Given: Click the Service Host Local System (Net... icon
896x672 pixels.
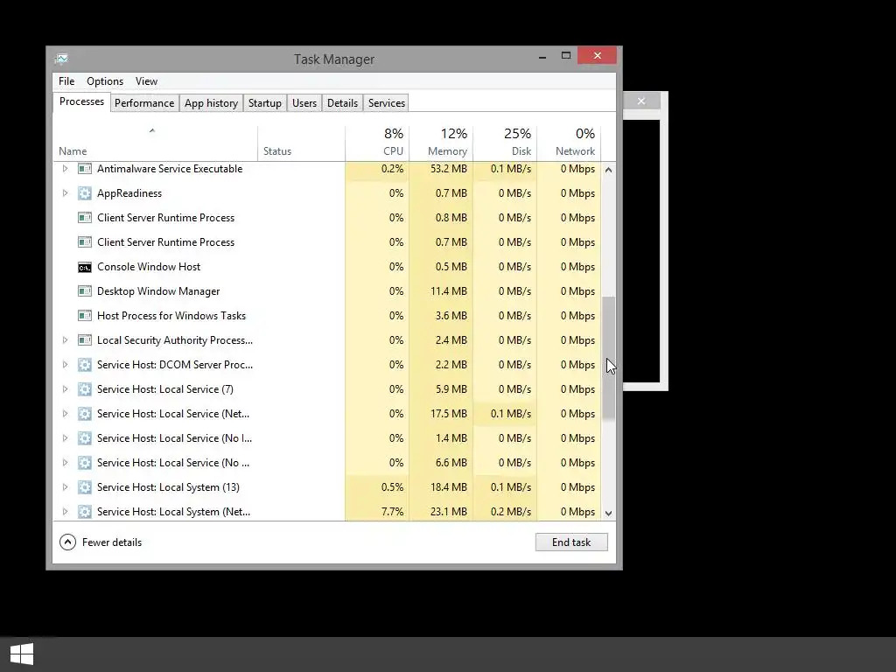Looking at the screenshot, I should pos(85,511).
